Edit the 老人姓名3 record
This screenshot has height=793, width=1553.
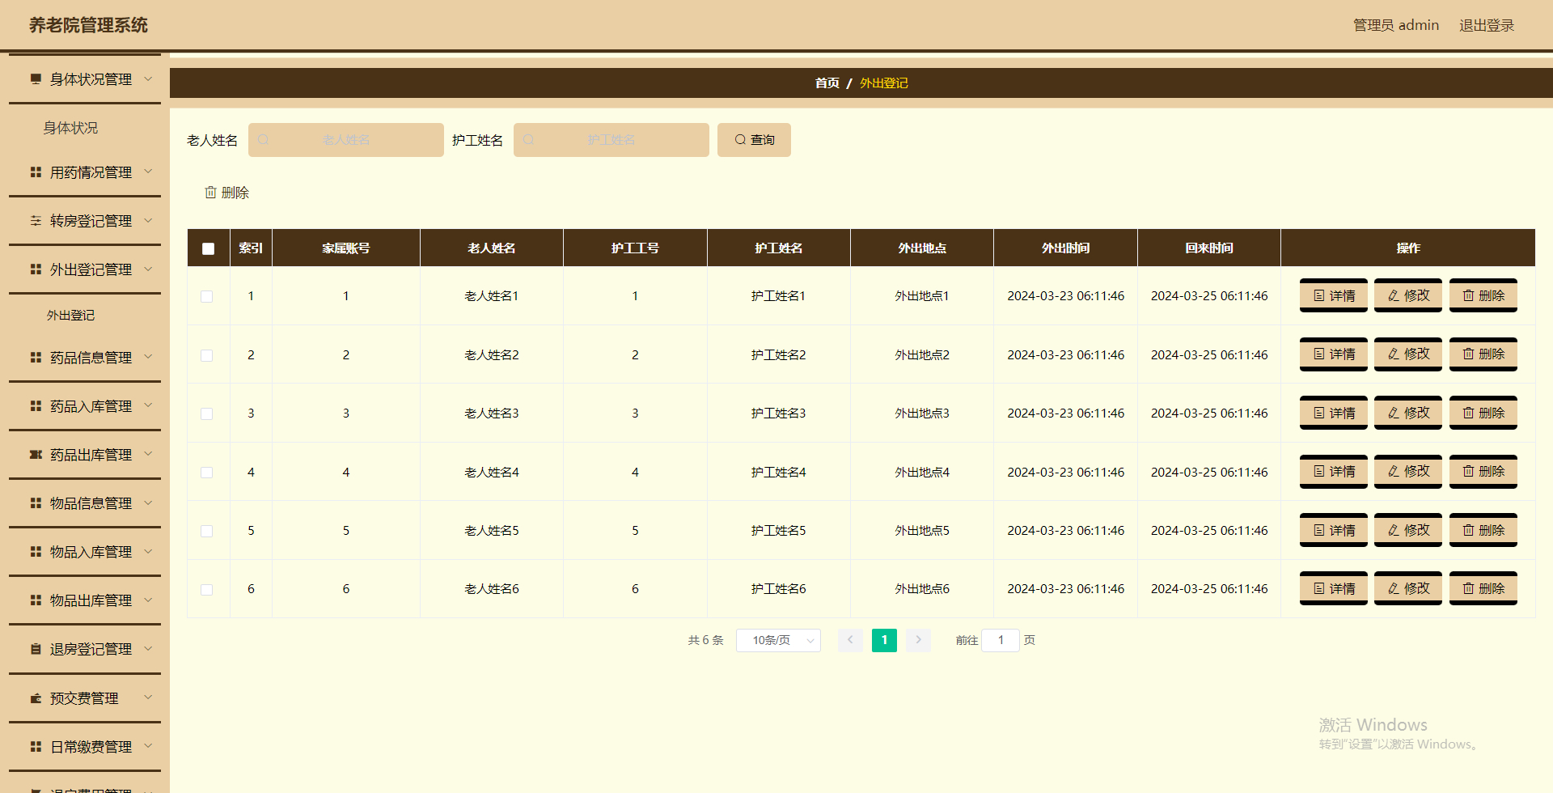tap(1408, 413)
